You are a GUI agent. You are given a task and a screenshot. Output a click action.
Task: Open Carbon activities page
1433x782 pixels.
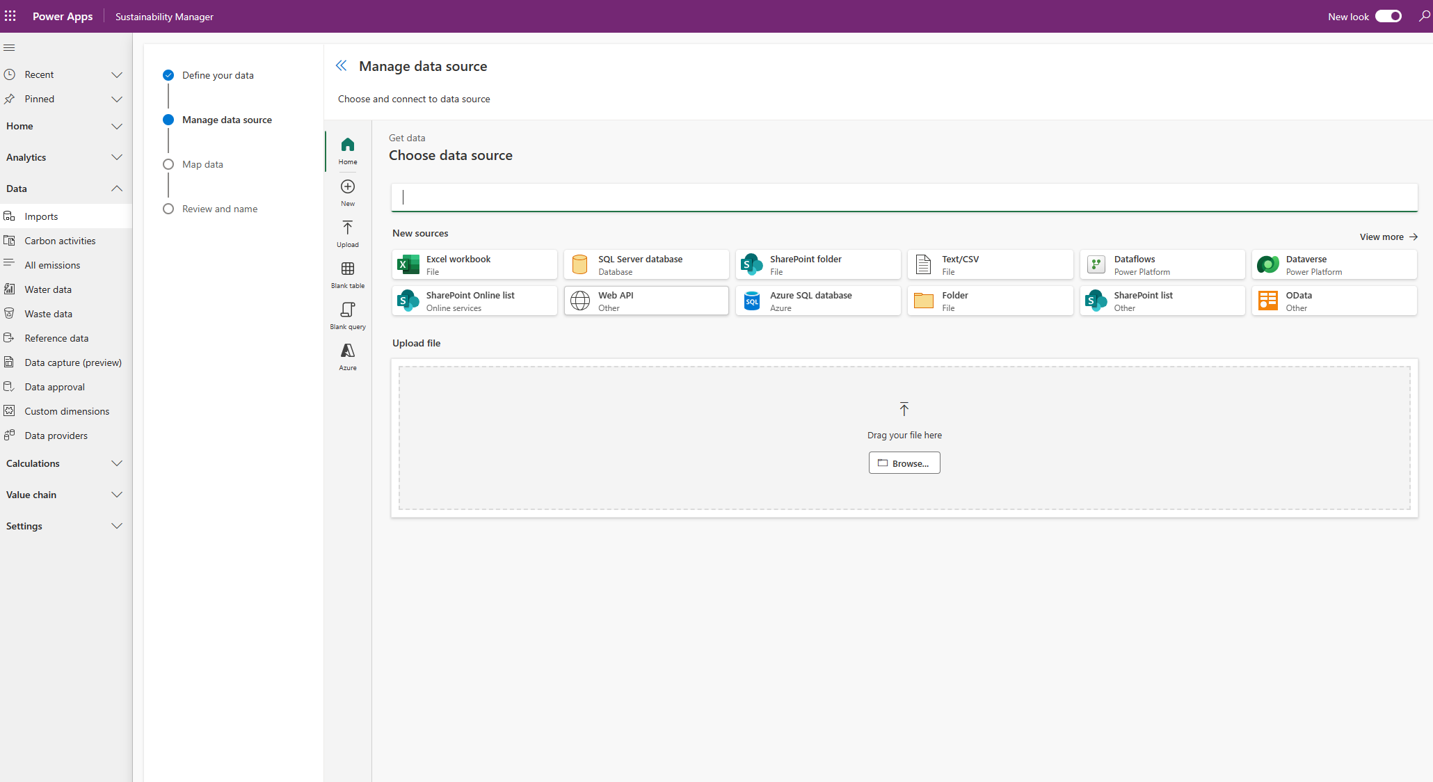click(x=66, y=241)
